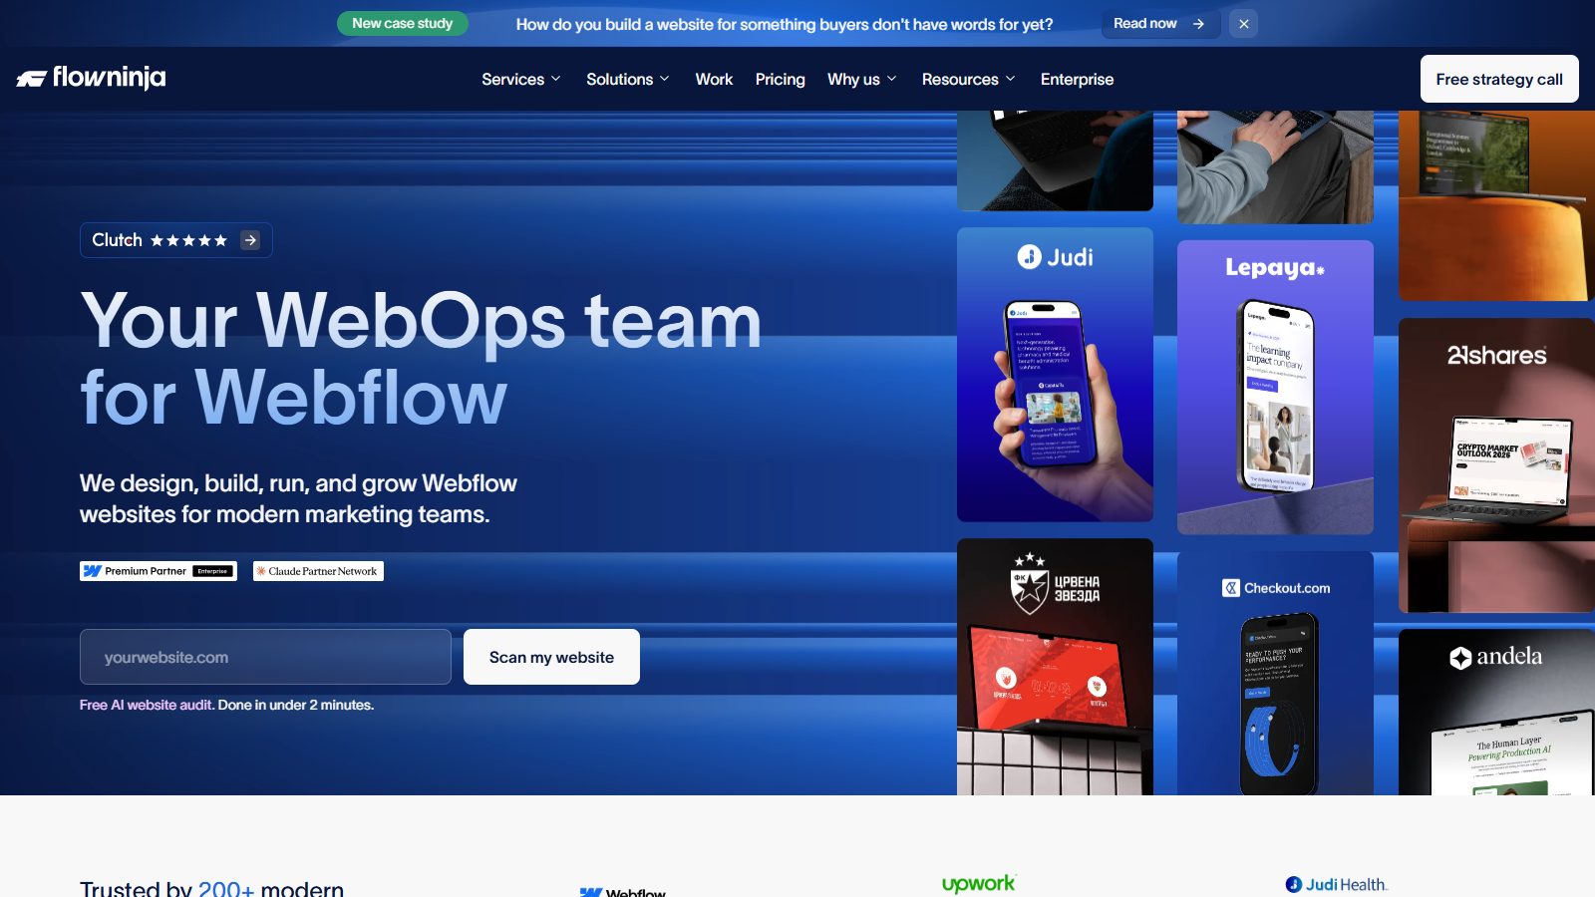Click the Read now arrow link
This screenshot has height=897, width=1595.
point(1160,24)
